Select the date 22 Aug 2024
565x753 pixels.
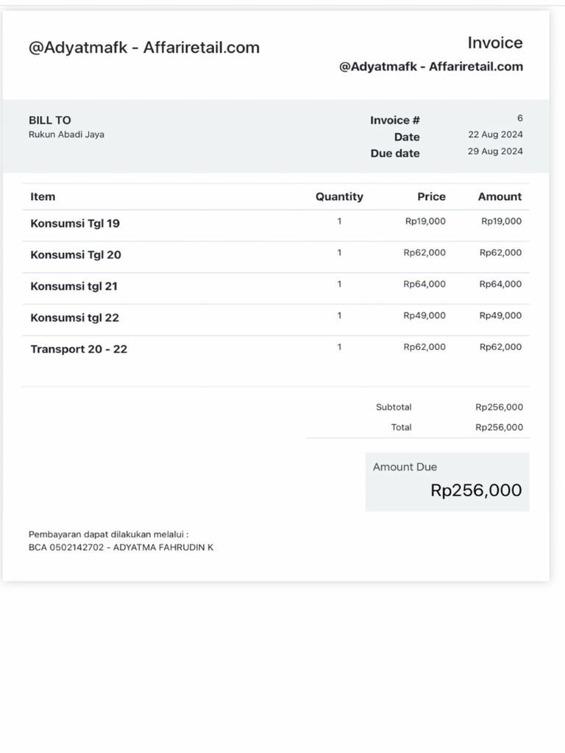coord(495,135)
